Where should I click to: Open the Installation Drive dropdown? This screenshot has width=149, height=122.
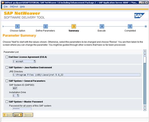click(16, 96)
